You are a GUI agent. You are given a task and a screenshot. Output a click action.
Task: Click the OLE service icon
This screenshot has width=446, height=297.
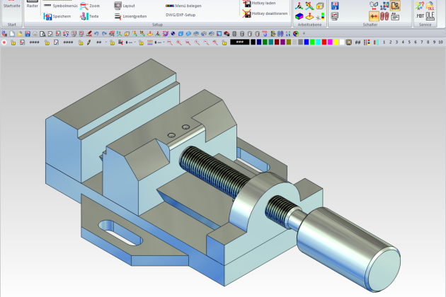pyautogui.click(x=429, y=16)
